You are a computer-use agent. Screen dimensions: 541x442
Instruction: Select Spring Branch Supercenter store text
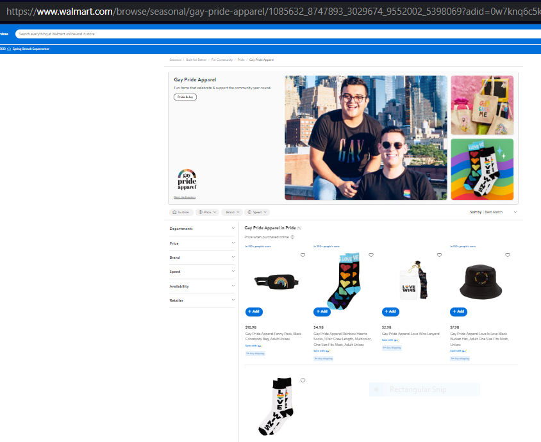coord(31,49)
